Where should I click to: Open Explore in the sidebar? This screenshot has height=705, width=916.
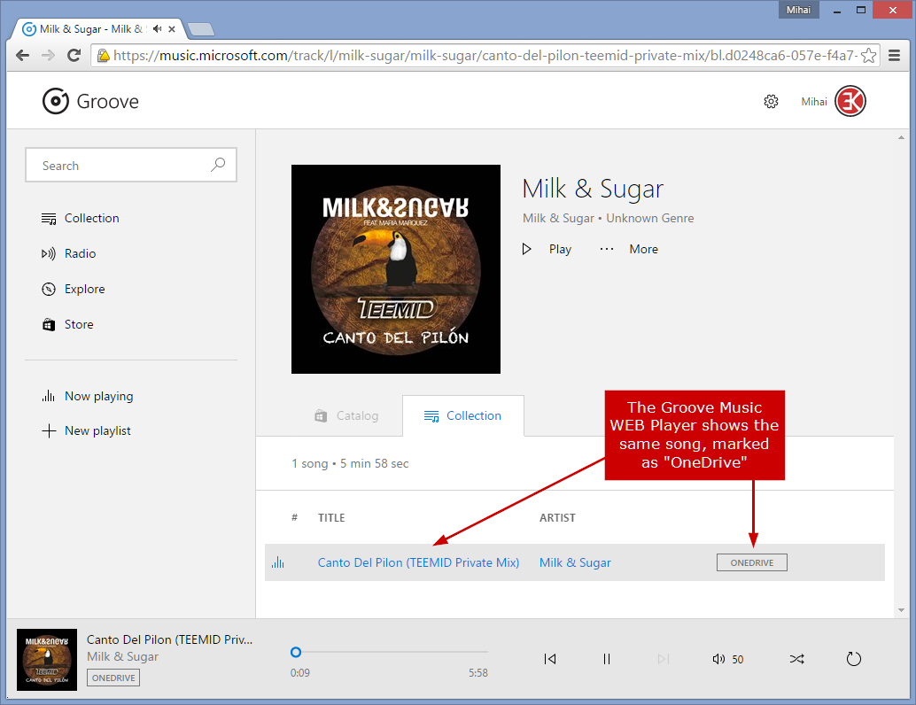(84, 289)
